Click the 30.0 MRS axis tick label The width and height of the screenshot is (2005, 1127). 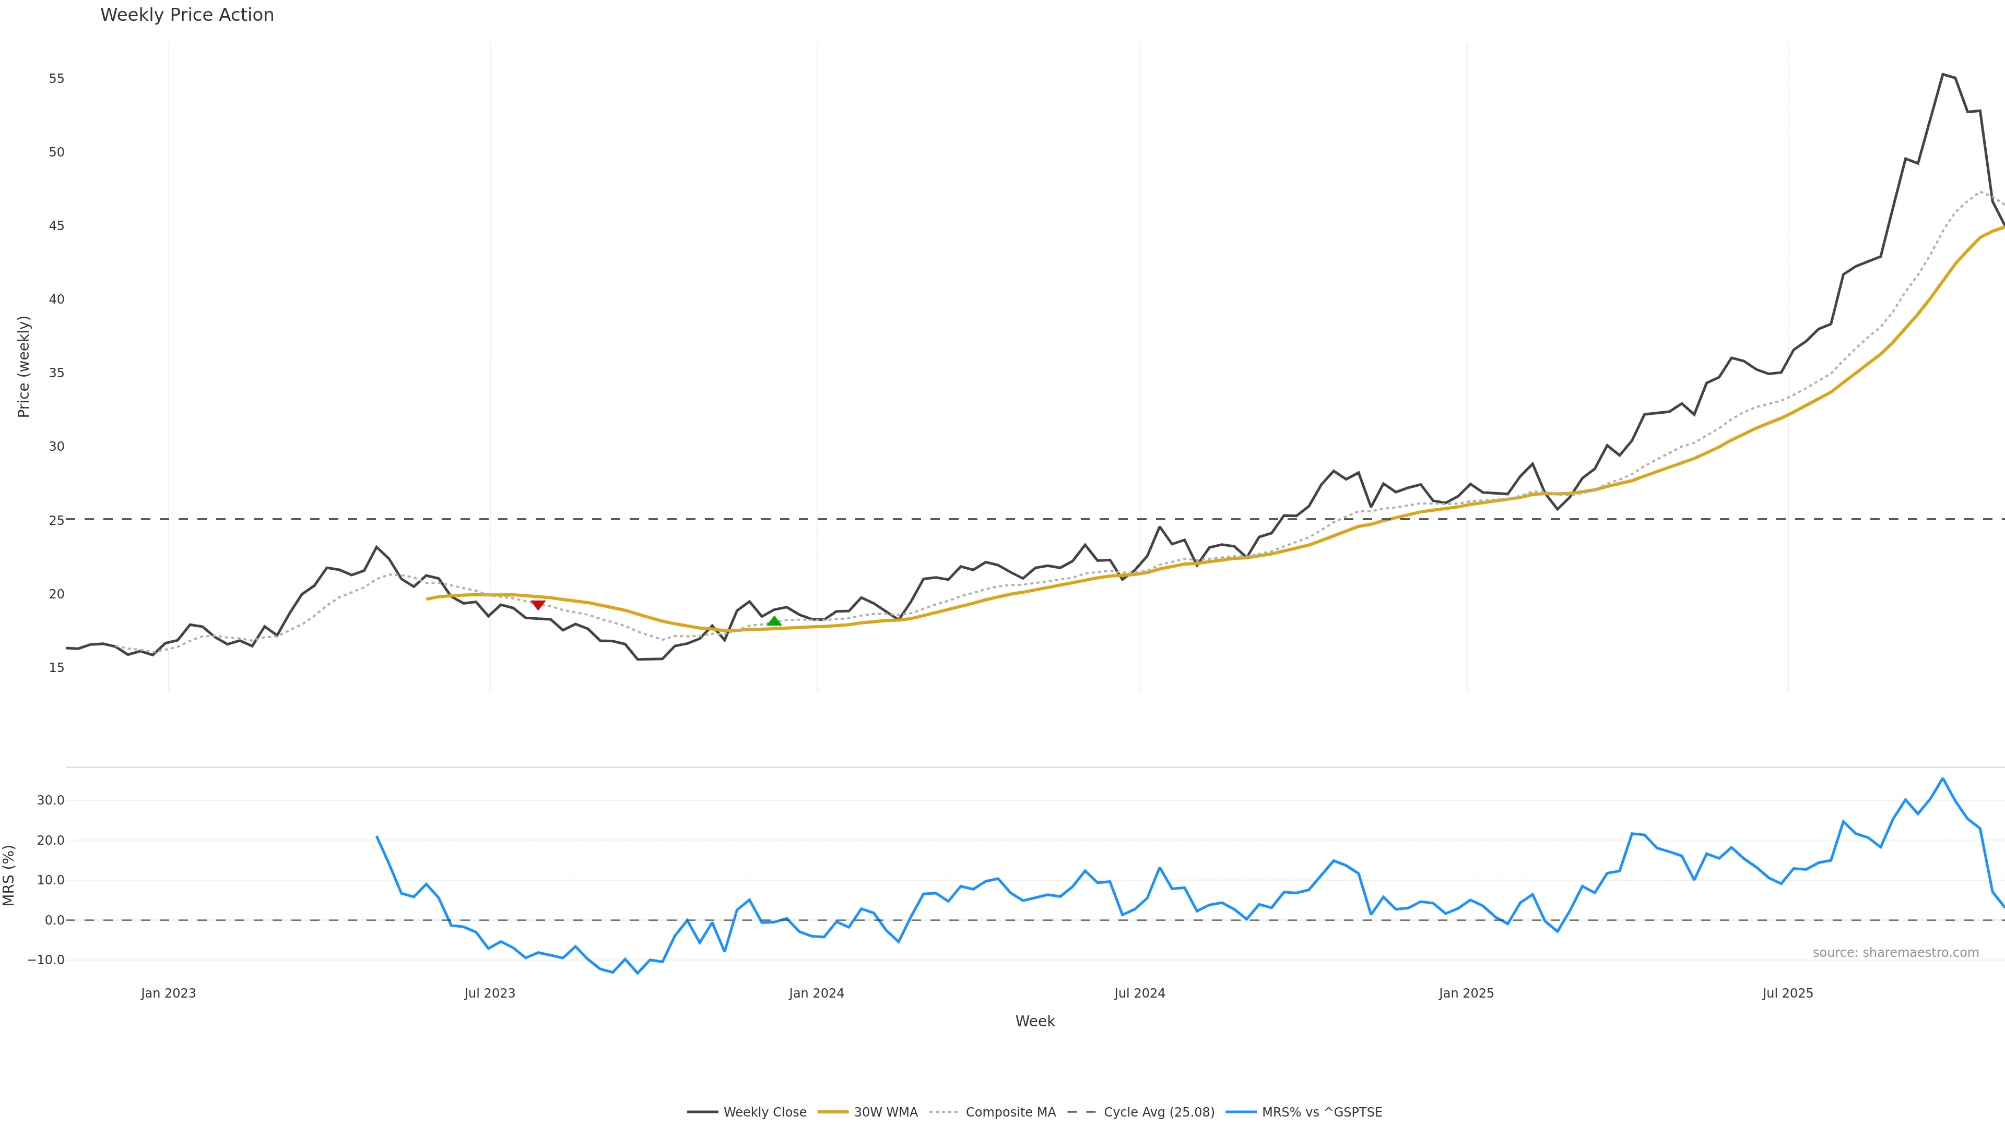click(50, 800)
